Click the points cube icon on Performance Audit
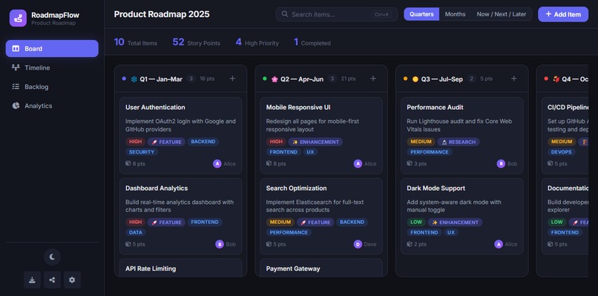598x296 pixels. point(410,163)
